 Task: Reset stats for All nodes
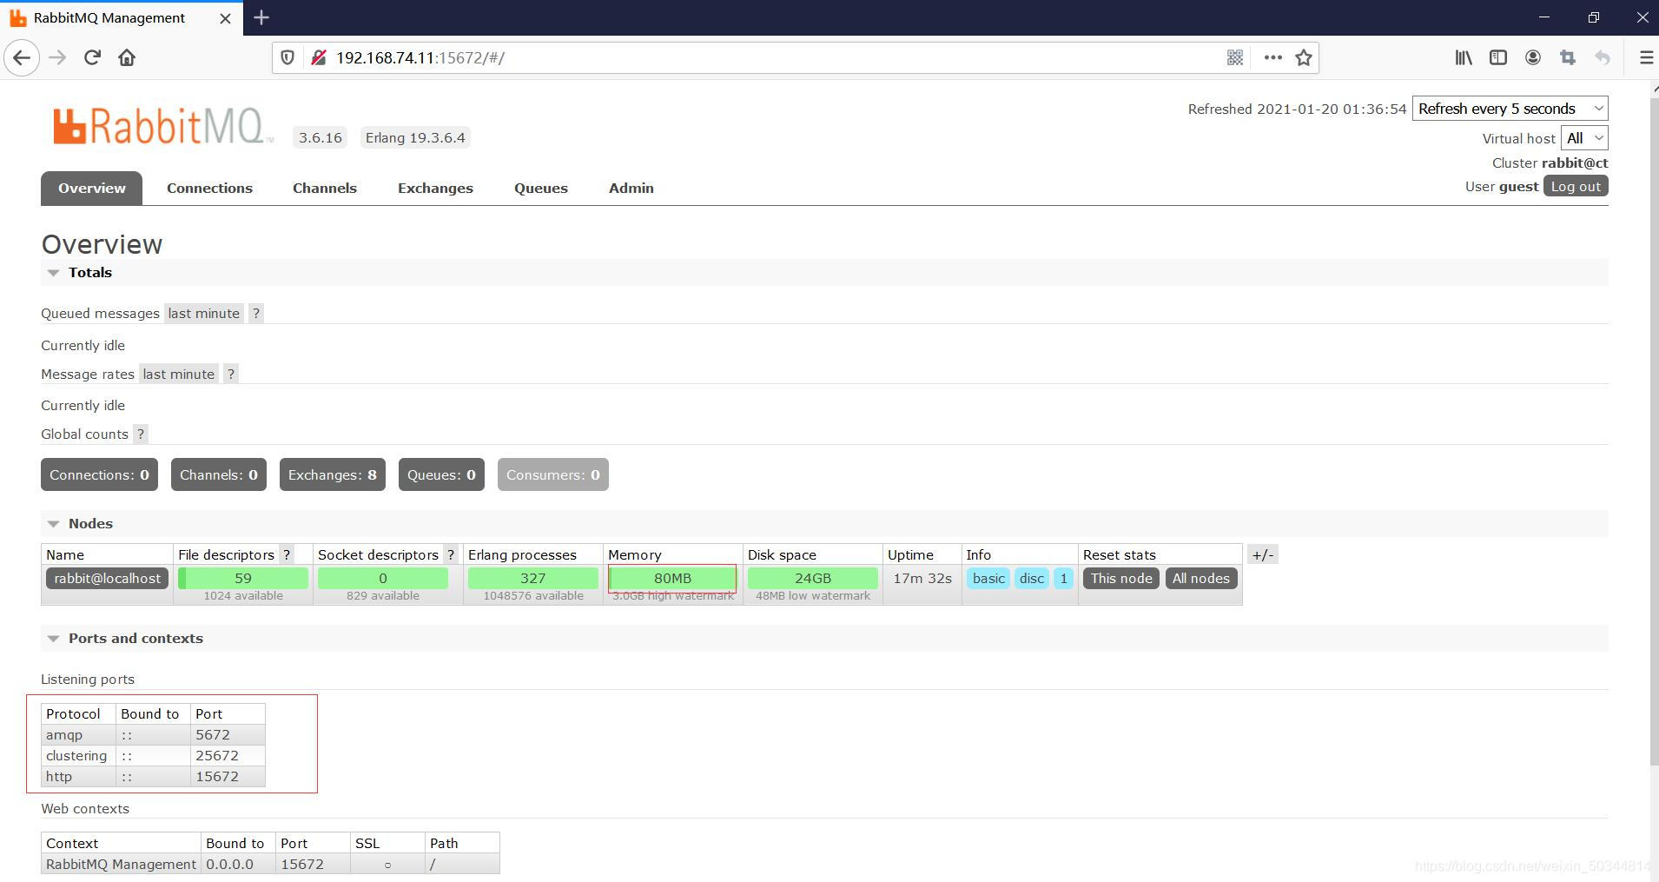[1201, 579]
